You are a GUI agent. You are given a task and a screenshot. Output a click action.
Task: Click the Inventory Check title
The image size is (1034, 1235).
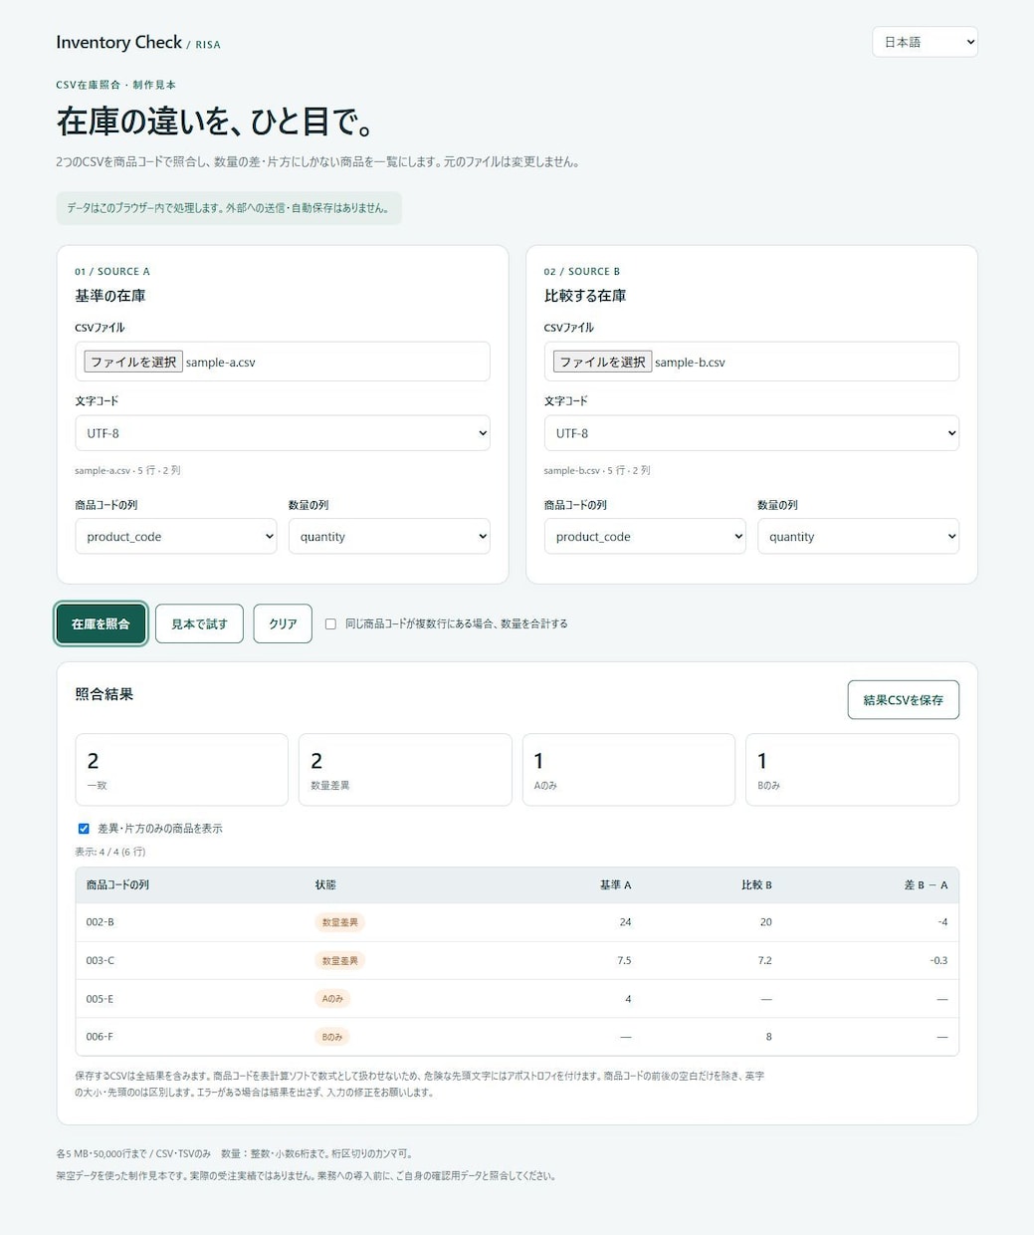point(118,42)
